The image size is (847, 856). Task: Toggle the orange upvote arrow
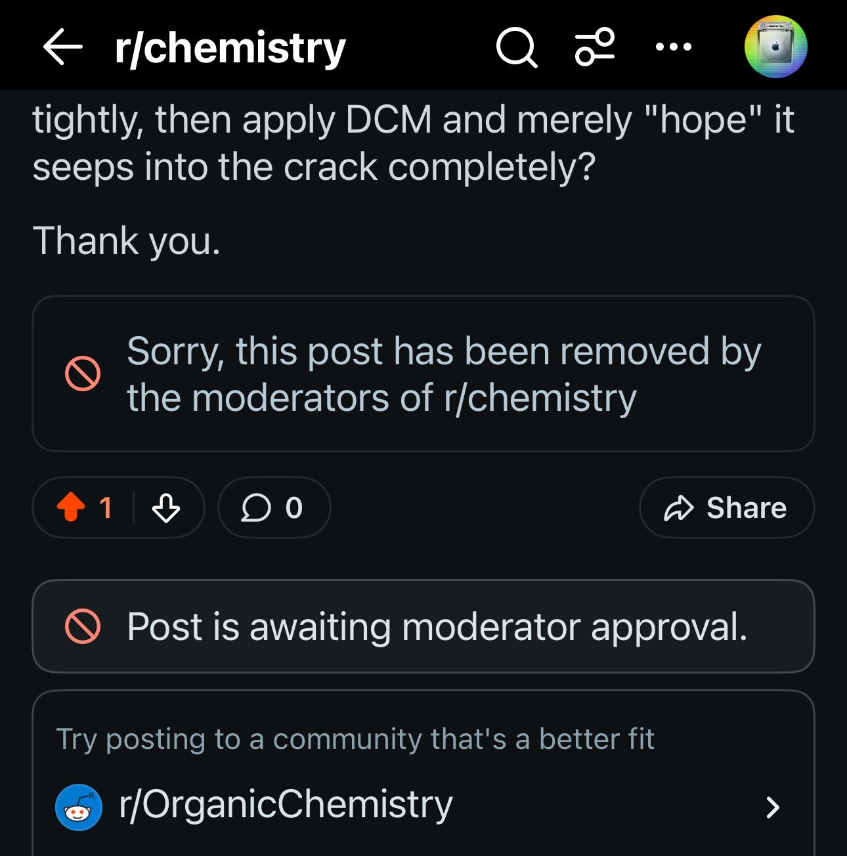71,507
